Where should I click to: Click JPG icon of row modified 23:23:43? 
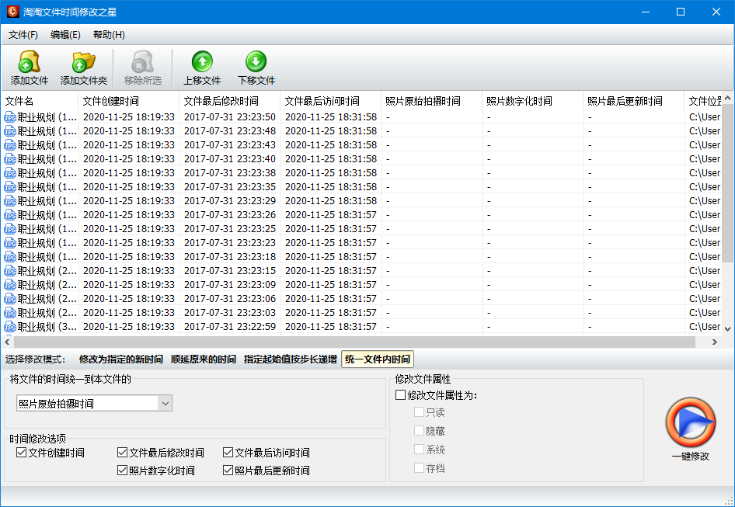point(10,145)
